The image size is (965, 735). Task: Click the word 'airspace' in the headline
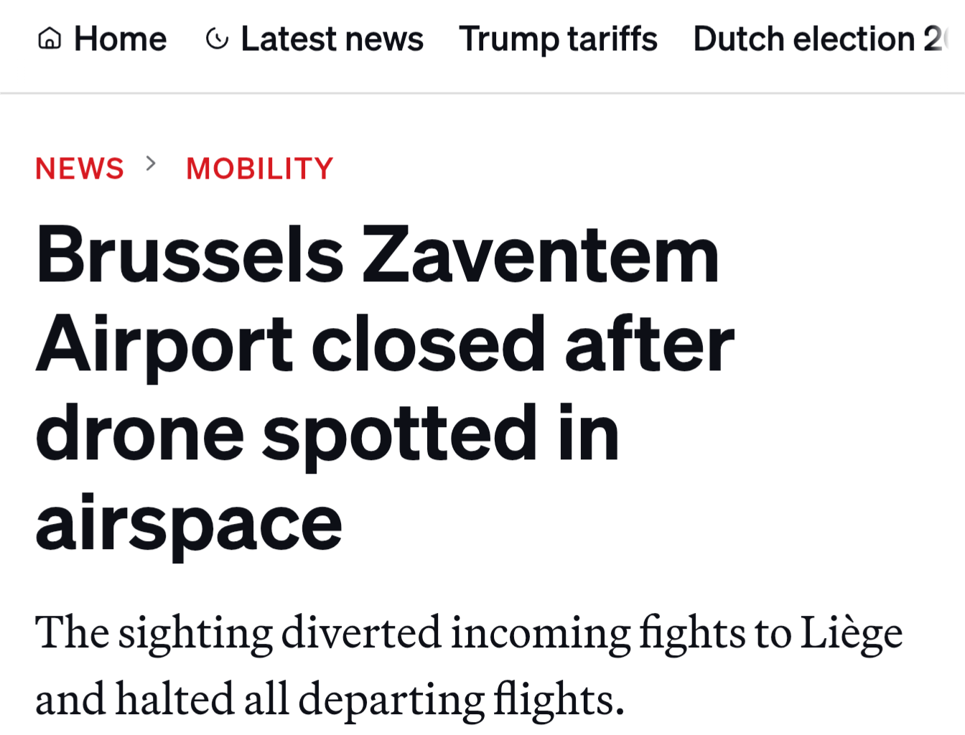[x=189, y=520]
